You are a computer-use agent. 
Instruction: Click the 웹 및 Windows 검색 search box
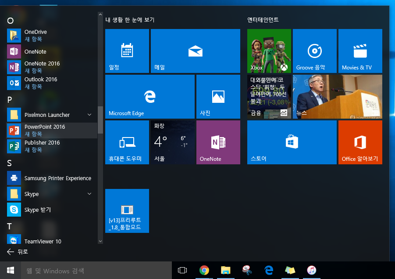pos(96,270)
